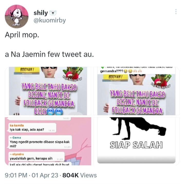Click the polar bear emoji beside shily
Viewport: 184px width, 184px height.
[x=53, y=13]
